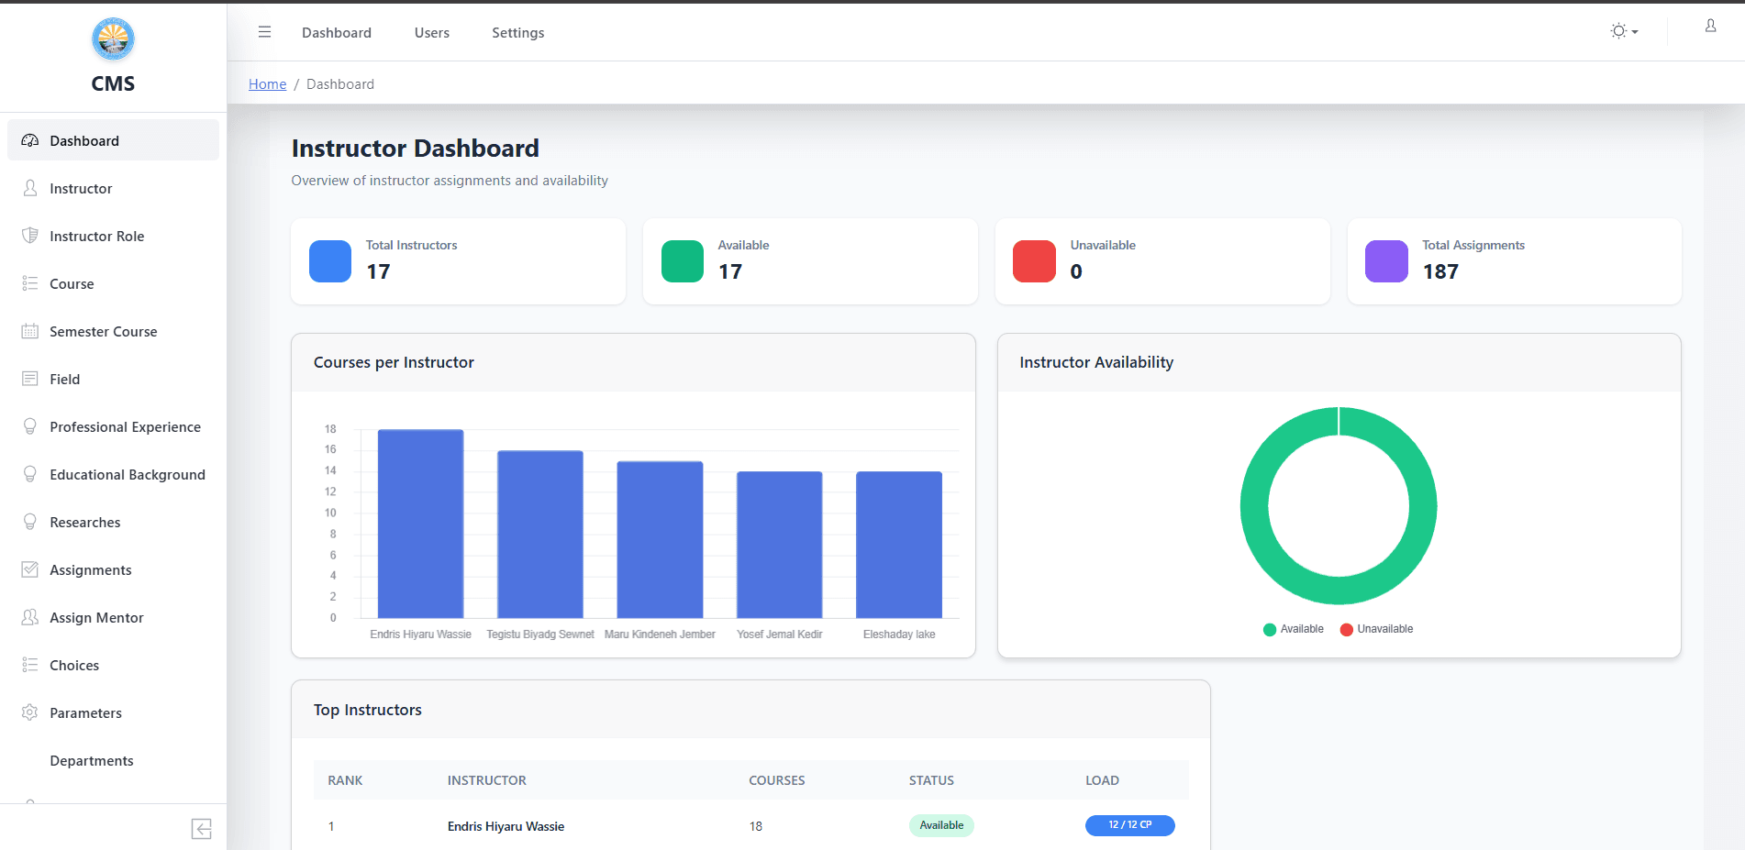Viewport: 1745px width, 850px height.
Task: Collapse sidebar with the bottom arrow icon
Action: [202, 829]
